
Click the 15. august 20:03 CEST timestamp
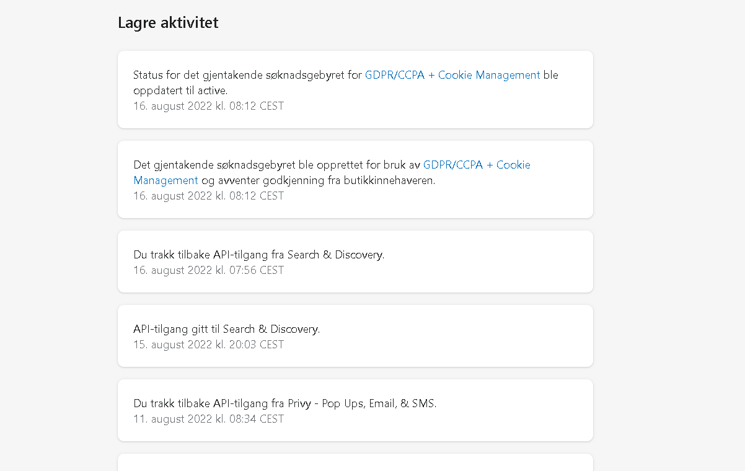pos(208,345)
